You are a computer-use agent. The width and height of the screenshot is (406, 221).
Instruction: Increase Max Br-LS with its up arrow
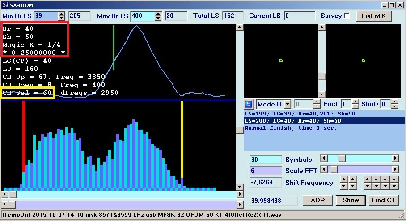pos(158,14)
